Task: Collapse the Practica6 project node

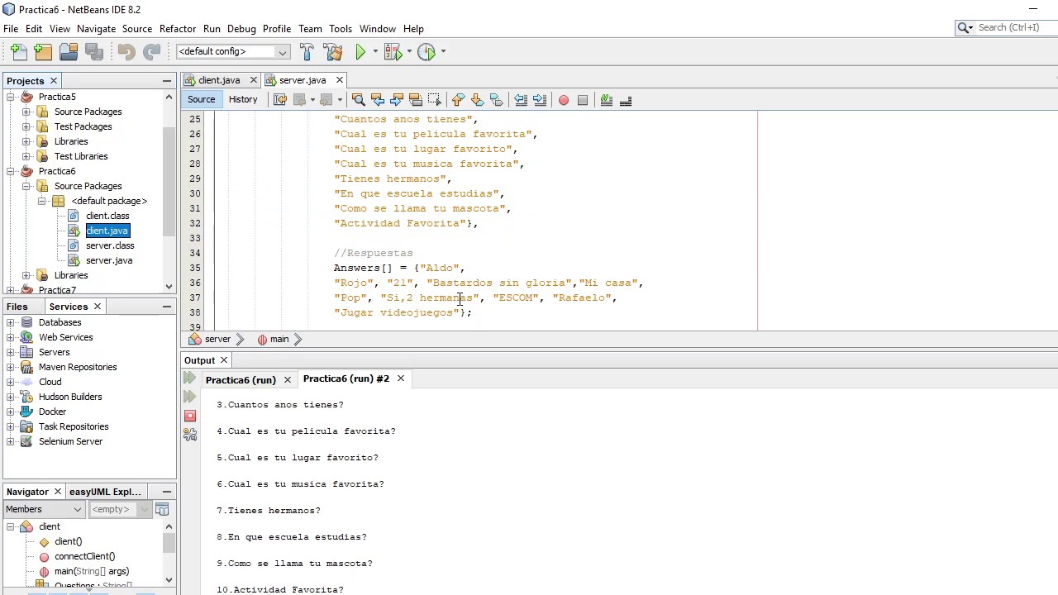Action: click(10, 171)
